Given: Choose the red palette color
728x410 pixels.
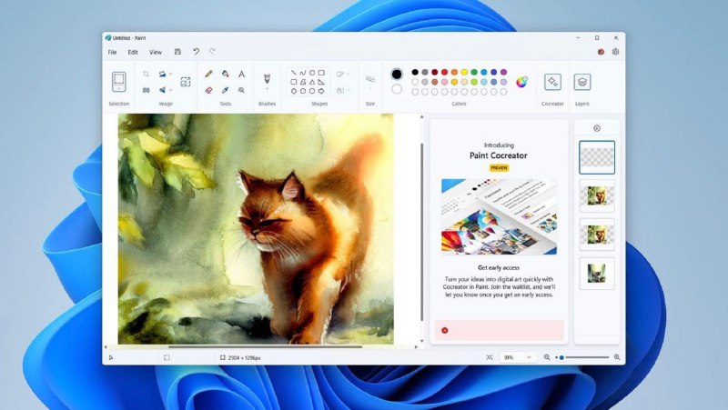Looking at the screenshot, I should tap(444, 73).
